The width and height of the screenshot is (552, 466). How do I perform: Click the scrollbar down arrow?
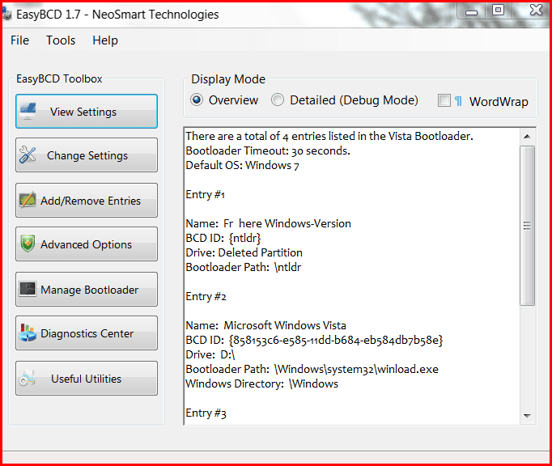tap(527, 416)
